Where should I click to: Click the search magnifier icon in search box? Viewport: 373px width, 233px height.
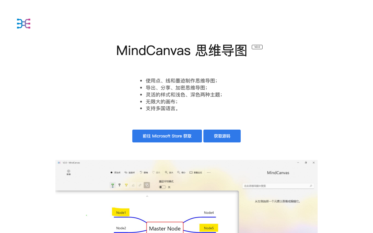click(311, 186)
